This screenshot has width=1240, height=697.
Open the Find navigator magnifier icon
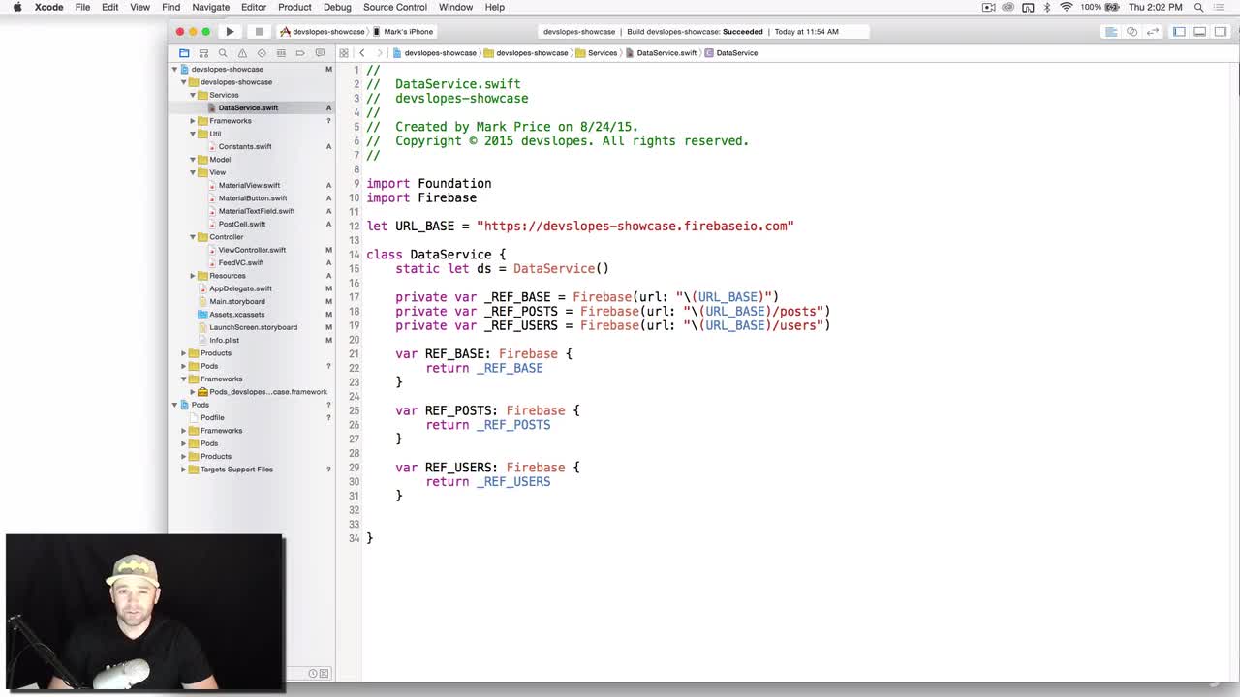(223, 52)
